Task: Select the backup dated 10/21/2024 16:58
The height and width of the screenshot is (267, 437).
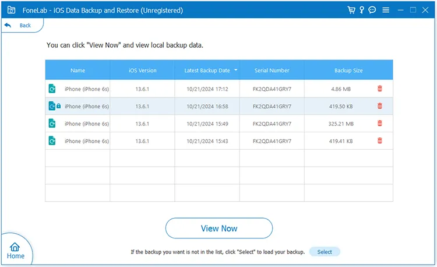Action: pos(219,106)
